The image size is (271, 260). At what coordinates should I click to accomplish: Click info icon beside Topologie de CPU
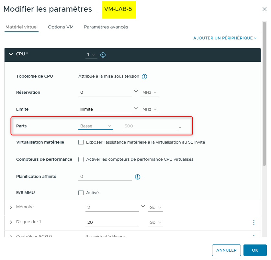tap(144, 77)
